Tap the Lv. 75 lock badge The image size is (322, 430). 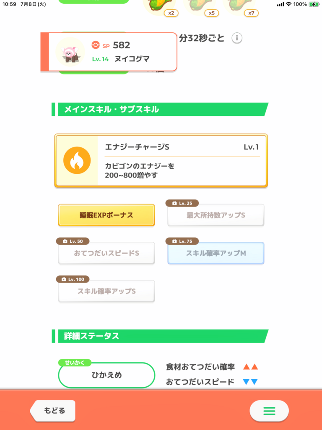tap(182, 241)
